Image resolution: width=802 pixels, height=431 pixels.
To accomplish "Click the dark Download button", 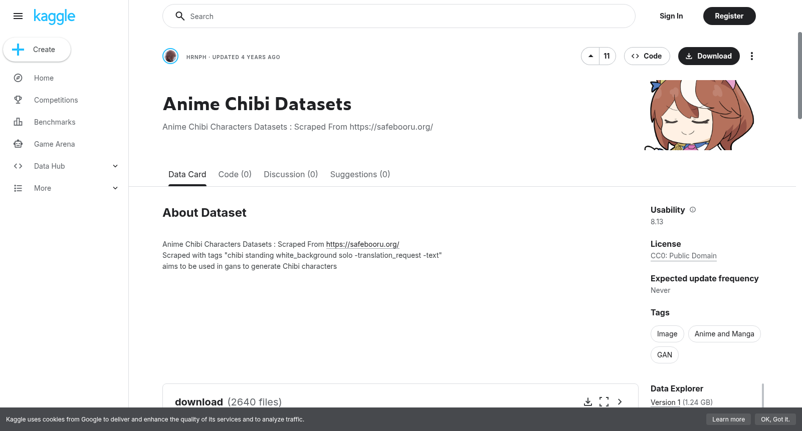I will 709,56.
